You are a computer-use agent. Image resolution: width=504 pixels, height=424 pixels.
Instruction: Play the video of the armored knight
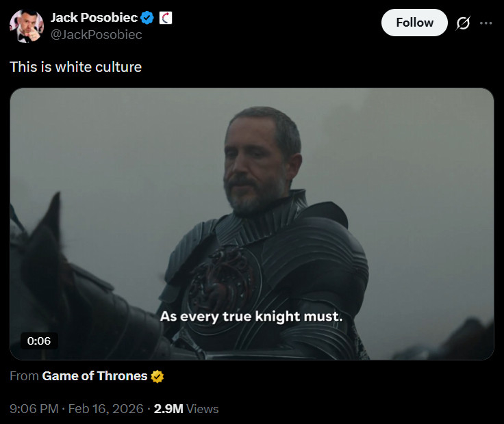coord(251,205)
